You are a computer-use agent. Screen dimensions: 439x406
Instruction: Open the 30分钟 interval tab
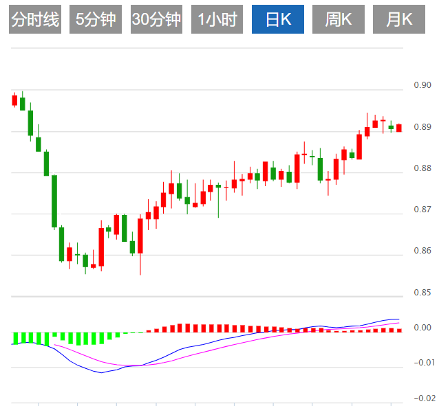coord(156,20)
